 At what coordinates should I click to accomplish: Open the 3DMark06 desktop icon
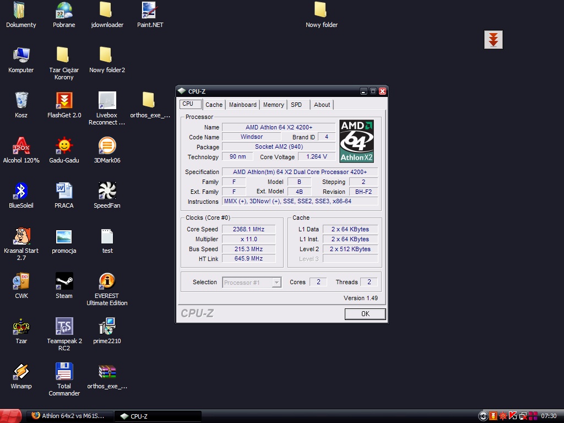107,146
